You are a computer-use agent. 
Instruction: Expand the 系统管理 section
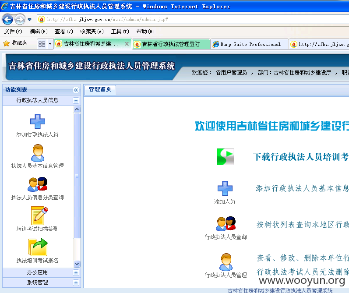click(76, 282)
